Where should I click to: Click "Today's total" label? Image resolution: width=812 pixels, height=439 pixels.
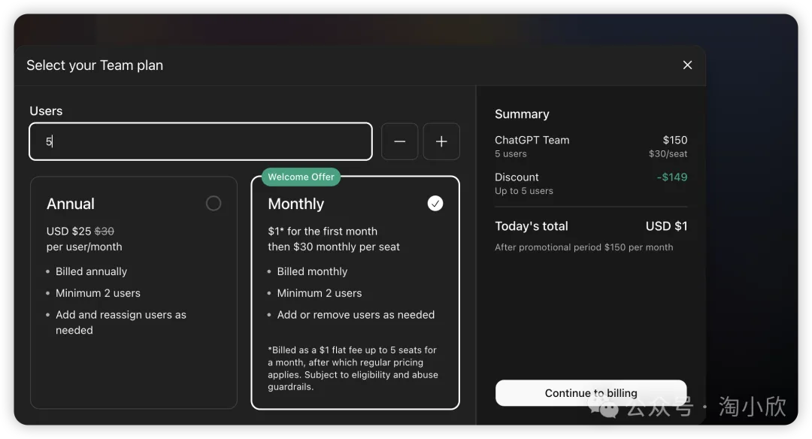click(532, 226)
